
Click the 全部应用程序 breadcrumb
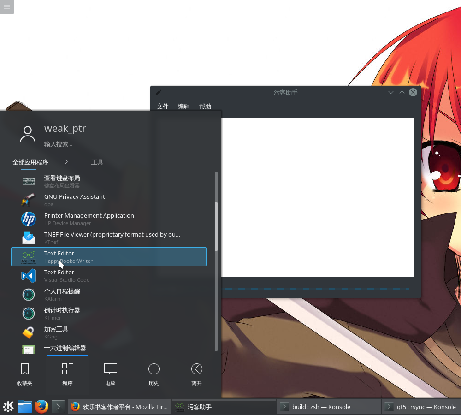[x=30, y=162]
